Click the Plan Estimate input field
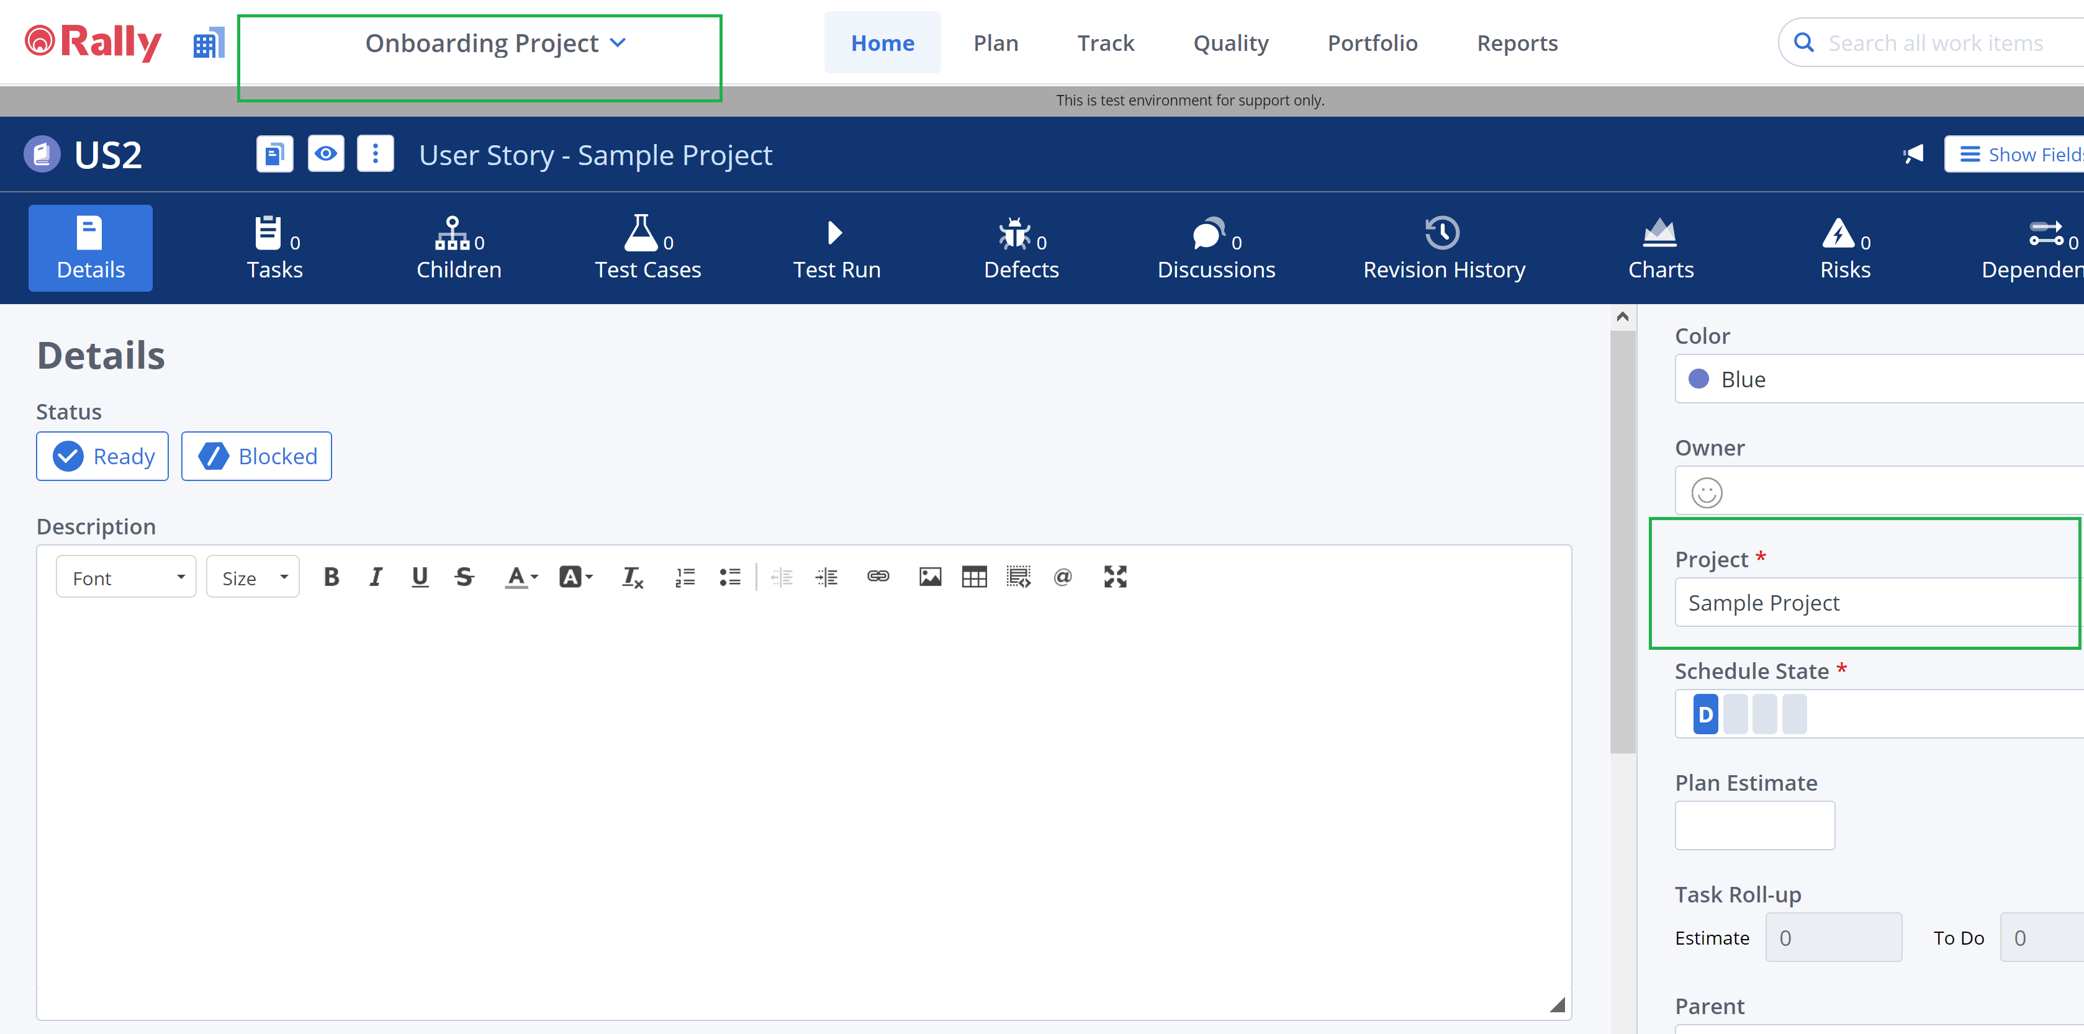 pos(1754,825)
